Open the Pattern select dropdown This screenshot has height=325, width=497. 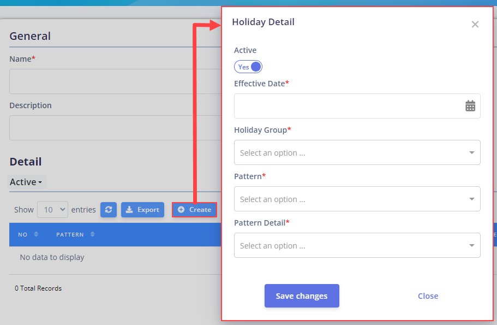357,199
